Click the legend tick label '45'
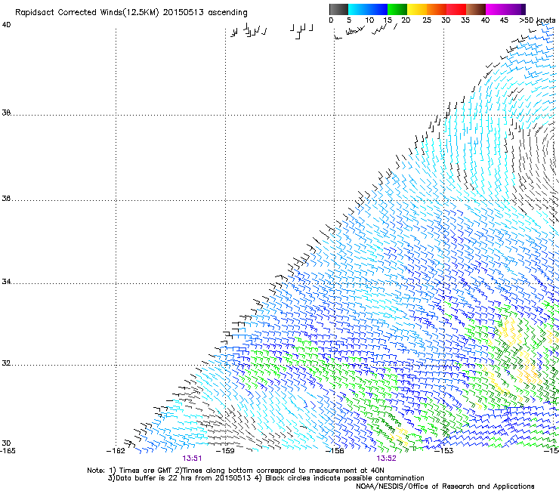 [x=504, y=20]
